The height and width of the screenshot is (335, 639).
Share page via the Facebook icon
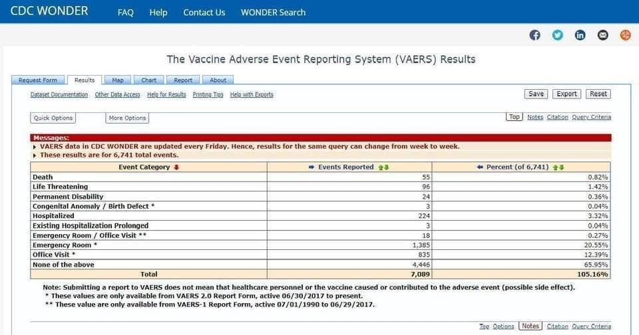[534, 35]
